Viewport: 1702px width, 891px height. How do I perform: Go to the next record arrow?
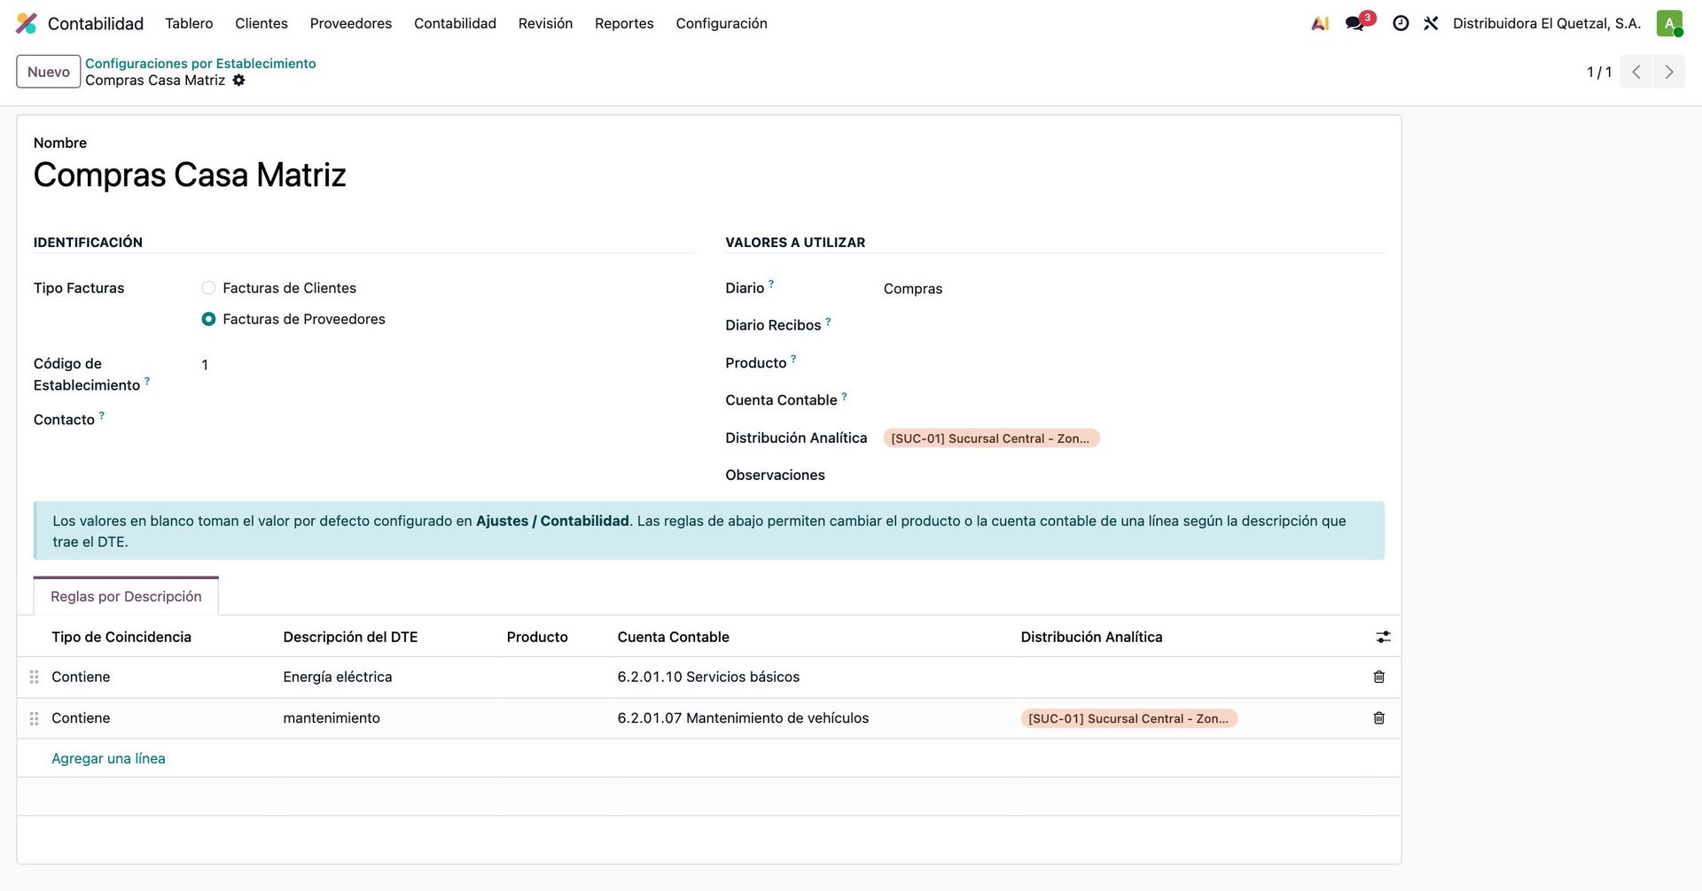coord(1669,72)
